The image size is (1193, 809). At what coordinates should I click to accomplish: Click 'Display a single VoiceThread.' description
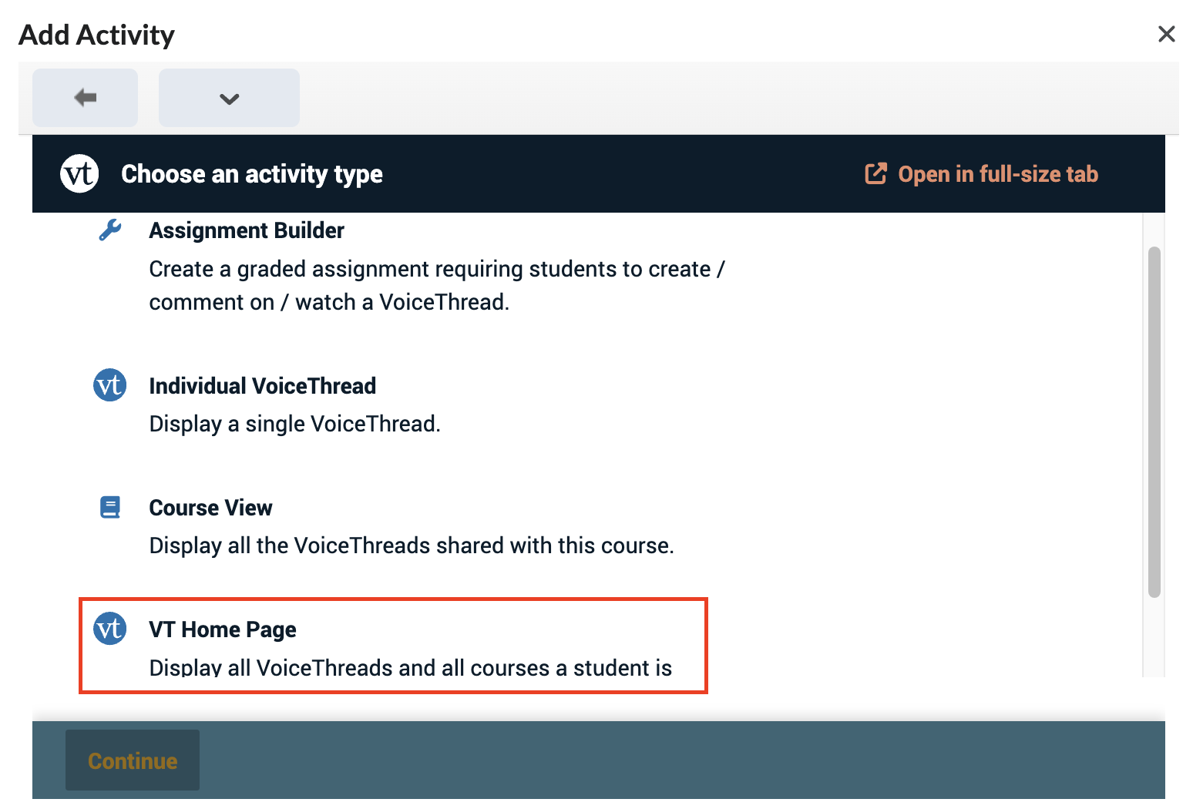295,424
